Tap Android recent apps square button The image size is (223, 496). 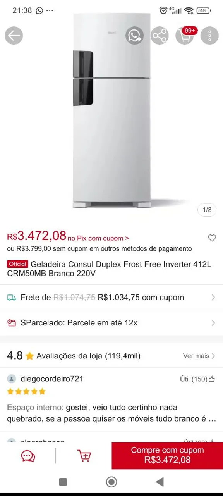pos(63,482)
